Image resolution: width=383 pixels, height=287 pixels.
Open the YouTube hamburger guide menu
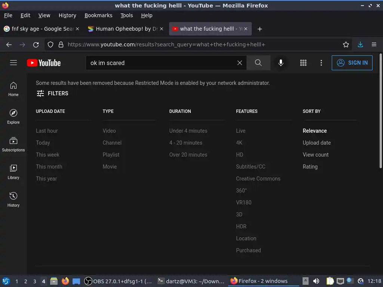pyautogui.click(x=13, y=63)
